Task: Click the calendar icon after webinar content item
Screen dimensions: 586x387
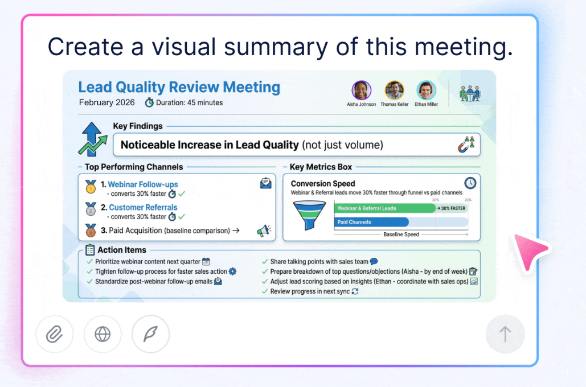Action: [206, 261]
